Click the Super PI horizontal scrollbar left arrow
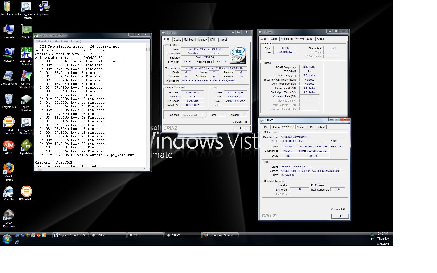Screen dimensions: 437x273 coord(36,169)
